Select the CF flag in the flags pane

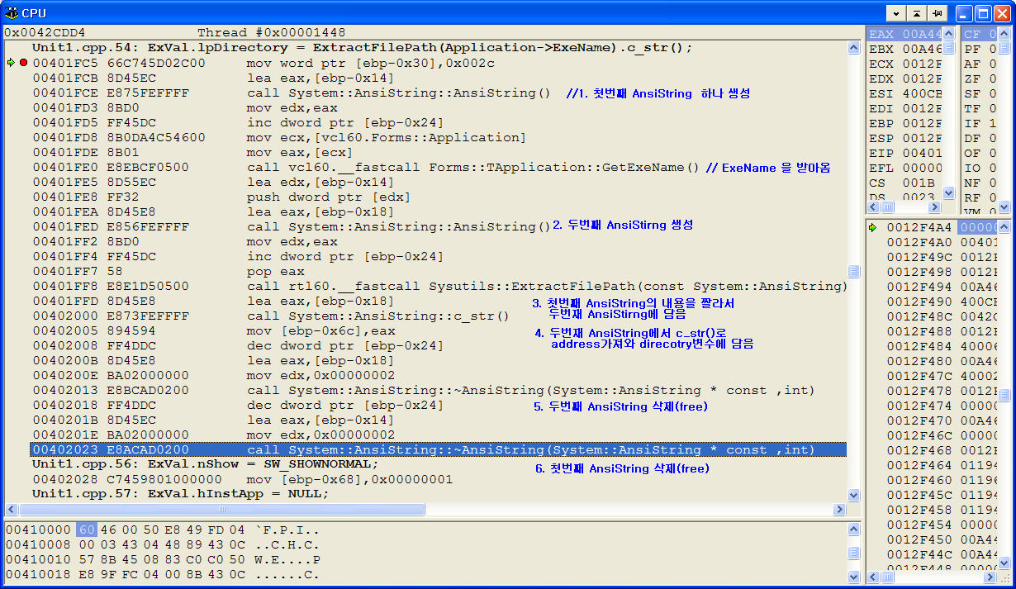point(973,34)
